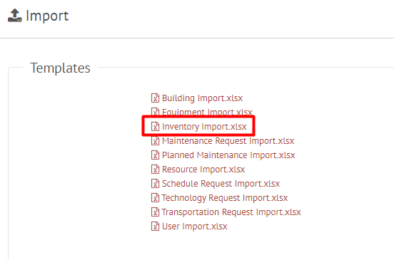Click Excel file icon beside User Import

tap(155, 227)
